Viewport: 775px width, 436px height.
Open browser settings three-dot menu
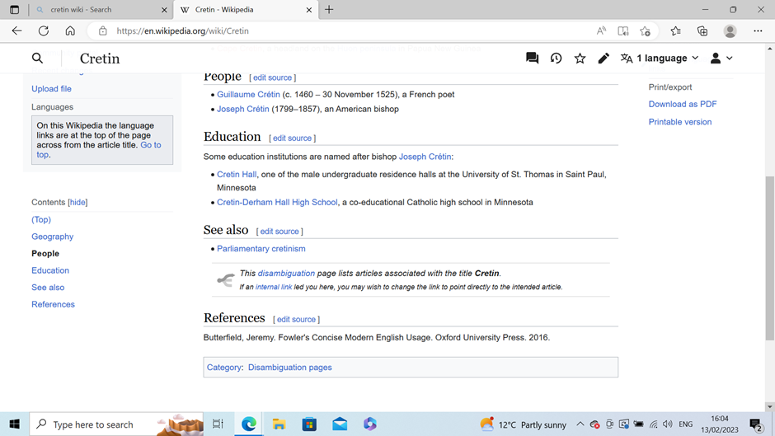pyautogui.click(x=758, y=31)
